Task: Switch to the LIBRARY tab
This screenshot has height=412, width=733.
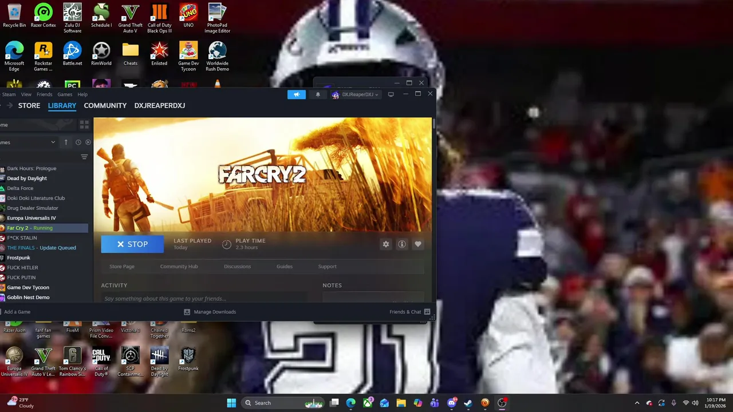Action: pos(62,105)
